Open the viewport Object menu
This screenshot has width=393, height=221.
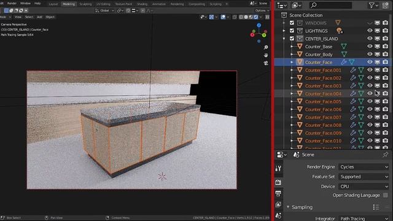click(x=50, y=17)
